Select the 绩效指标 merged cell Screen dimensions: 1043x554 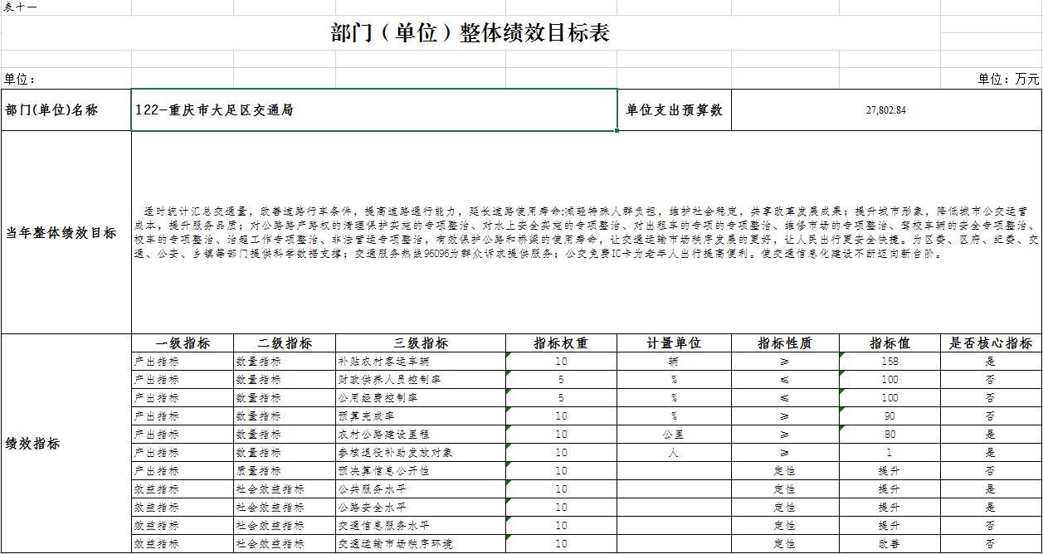click(x=66, y=444)
